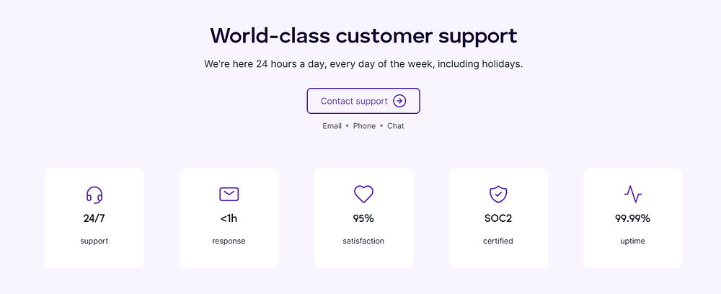Click the pulse activity icon on uptime card
The image size is (721, 294).
633,195
